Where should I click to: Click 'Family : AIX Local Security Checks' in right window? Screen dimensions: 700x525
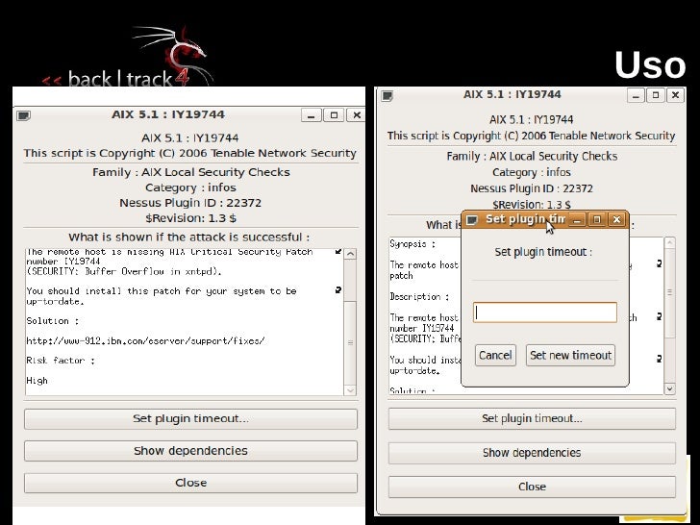click(532, 156)
